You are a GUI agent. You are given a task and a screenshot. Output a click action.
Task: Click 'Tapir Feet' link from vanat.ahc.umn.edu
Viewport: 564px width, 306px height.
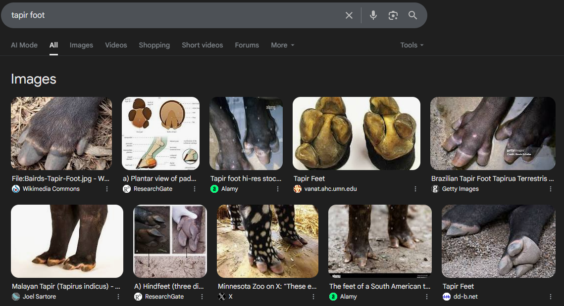pos(309,178)
